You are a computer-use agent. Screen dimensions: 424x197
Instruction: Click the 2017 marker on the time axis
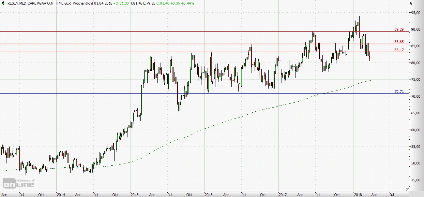tap(283, 194)
